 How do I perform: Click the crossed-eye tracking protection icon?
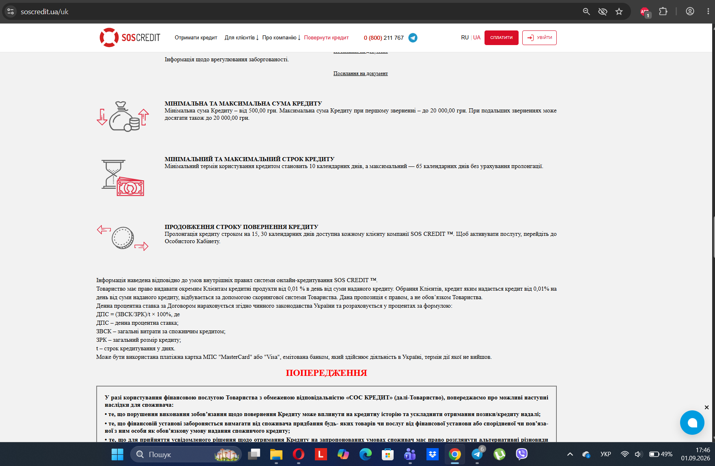click(x=603, y=12)
